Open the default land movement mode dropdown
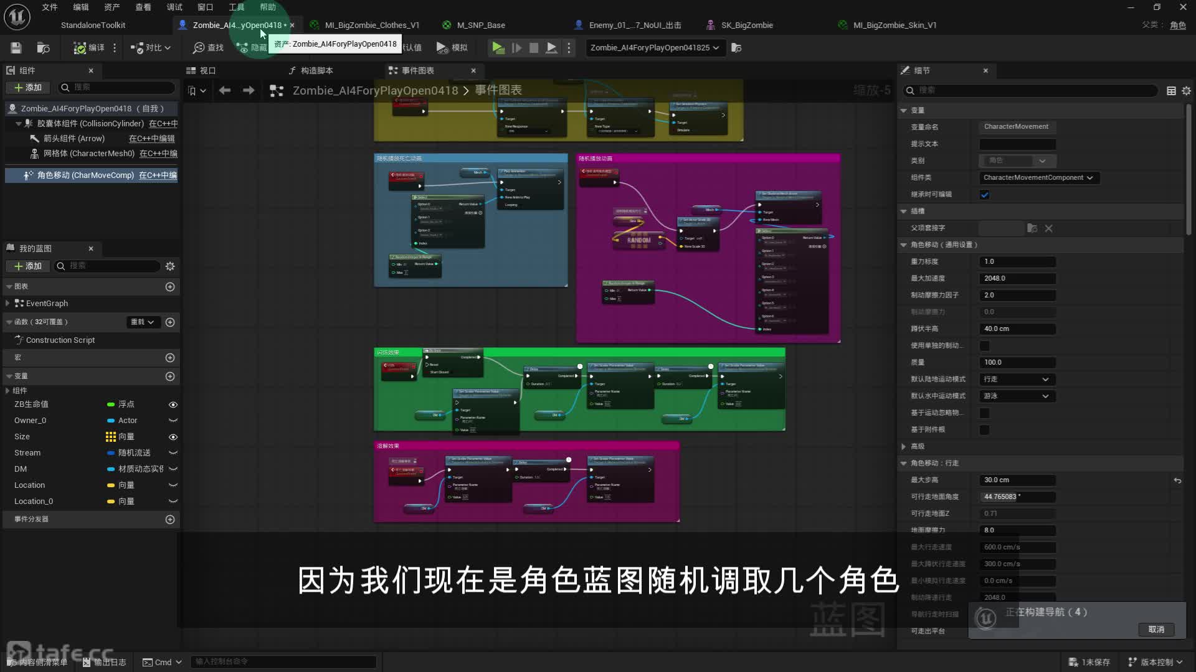The width and height of the screenshot is (1196, 672). [1017, 380]
